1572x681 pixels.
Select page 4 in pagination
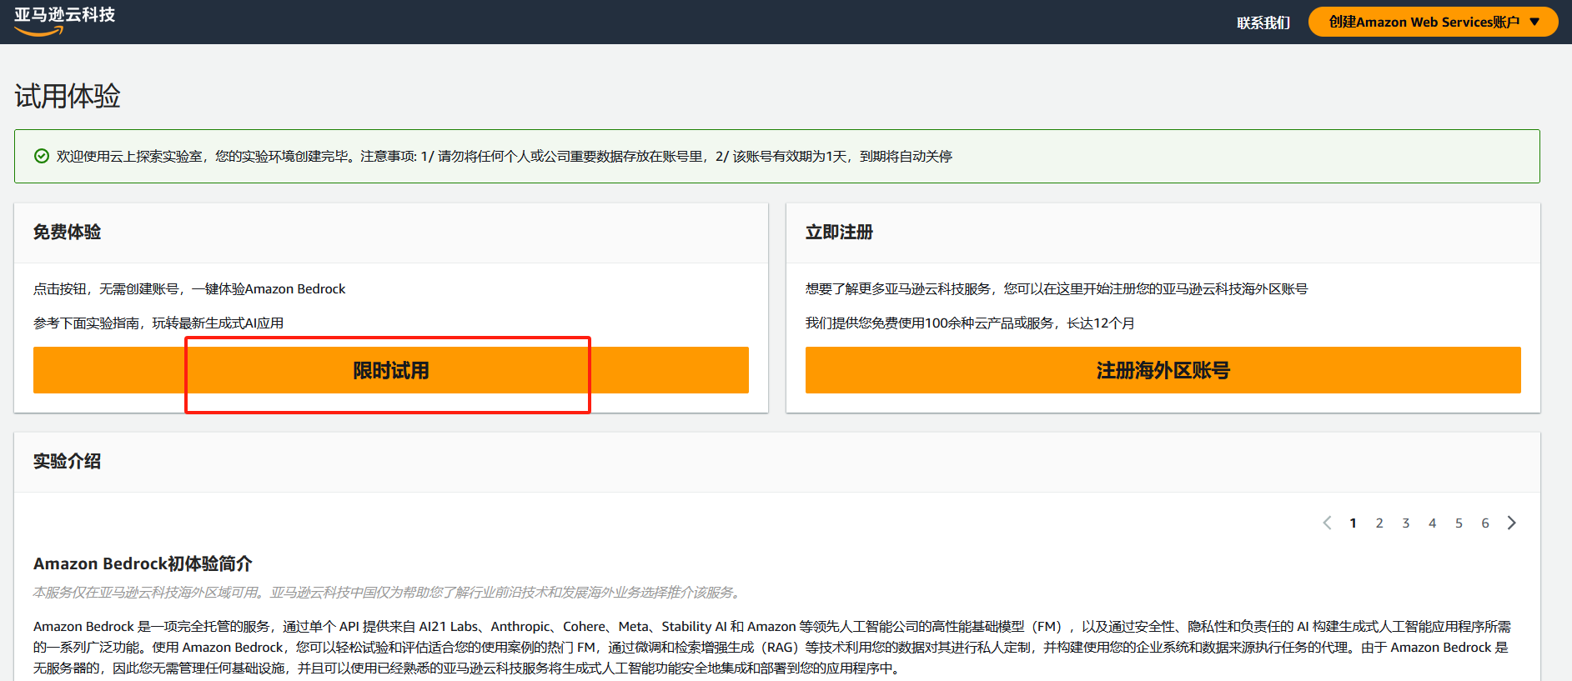1432,523
